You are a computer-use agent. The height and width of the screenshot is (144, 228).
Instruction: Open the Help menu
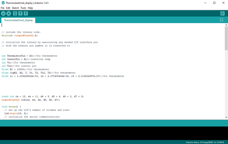tap(30, 8)
